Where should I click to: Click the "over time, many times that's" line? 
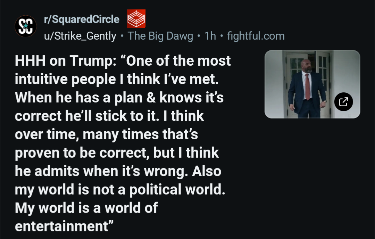click(x=106, y=134)
